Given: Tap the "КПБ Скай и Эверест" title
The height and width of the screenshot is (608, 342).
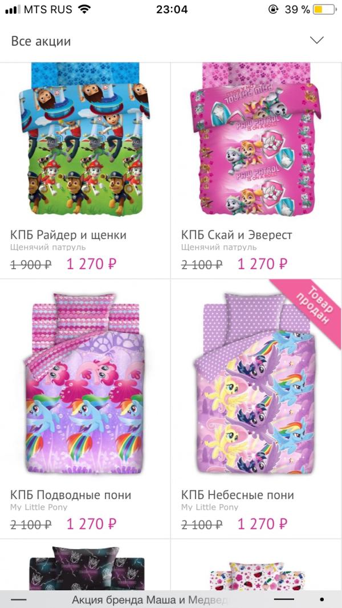Looking at the screenshot, I should coord(237,235).
